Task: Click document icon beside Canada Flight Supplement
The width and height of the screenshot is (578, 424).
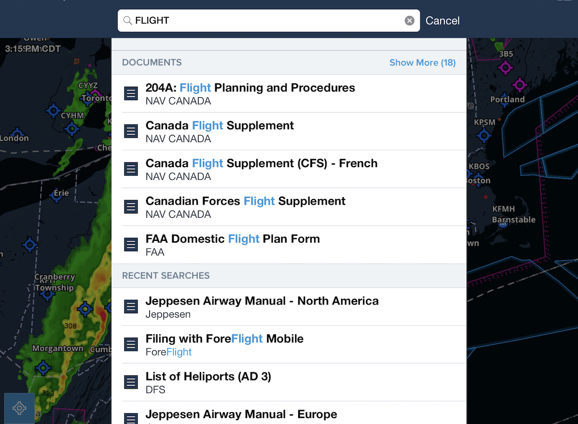Action: click(x=131, y=131)
